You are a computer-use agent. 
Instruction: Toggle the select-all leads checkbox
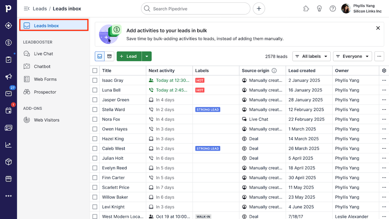95,71
